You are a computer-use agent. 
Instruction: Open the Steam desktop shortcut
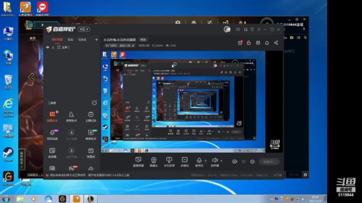coord(8,154)
